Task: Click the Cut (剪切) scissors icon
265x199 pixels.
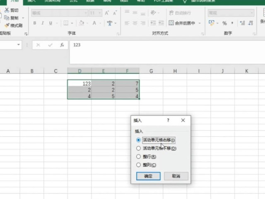Action: coord(7,10)
